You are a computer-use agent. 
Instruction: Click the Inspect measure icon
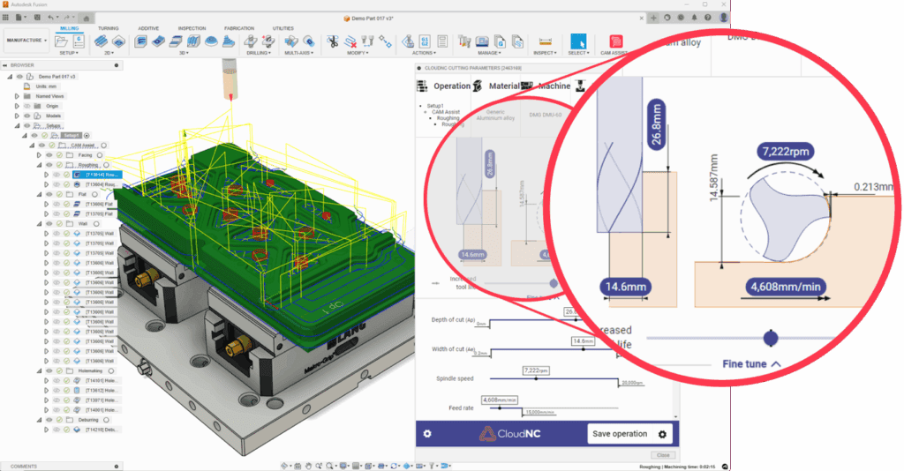(545, 41)
